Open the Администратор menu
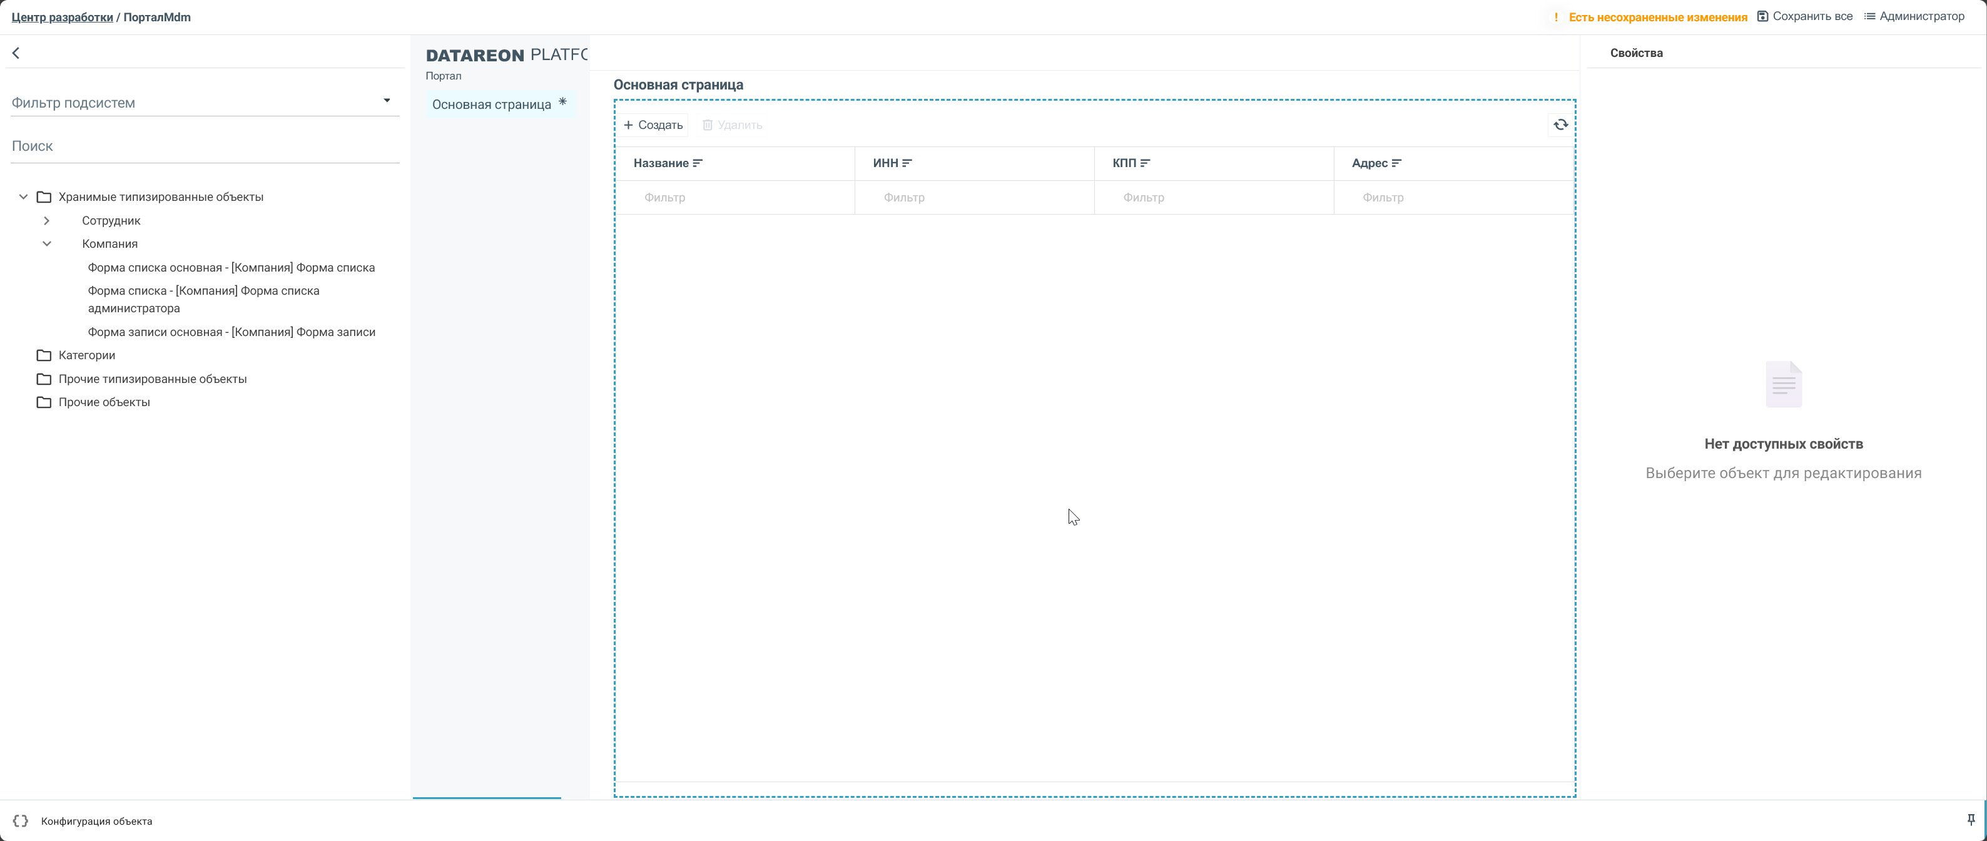 pyautogui.click(x=1914, y=16)
